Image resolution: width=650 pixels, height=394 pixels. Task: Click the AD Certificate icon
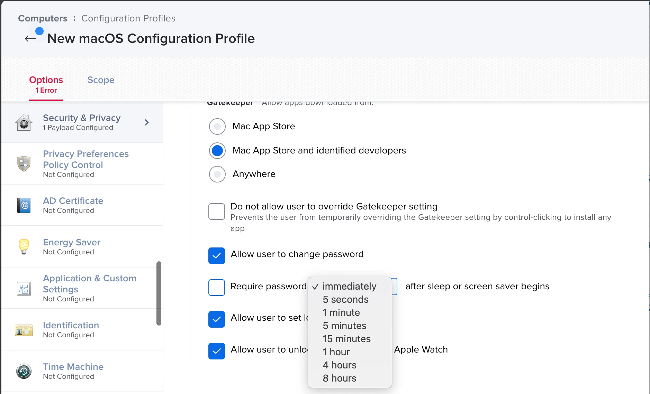point(24,205)
